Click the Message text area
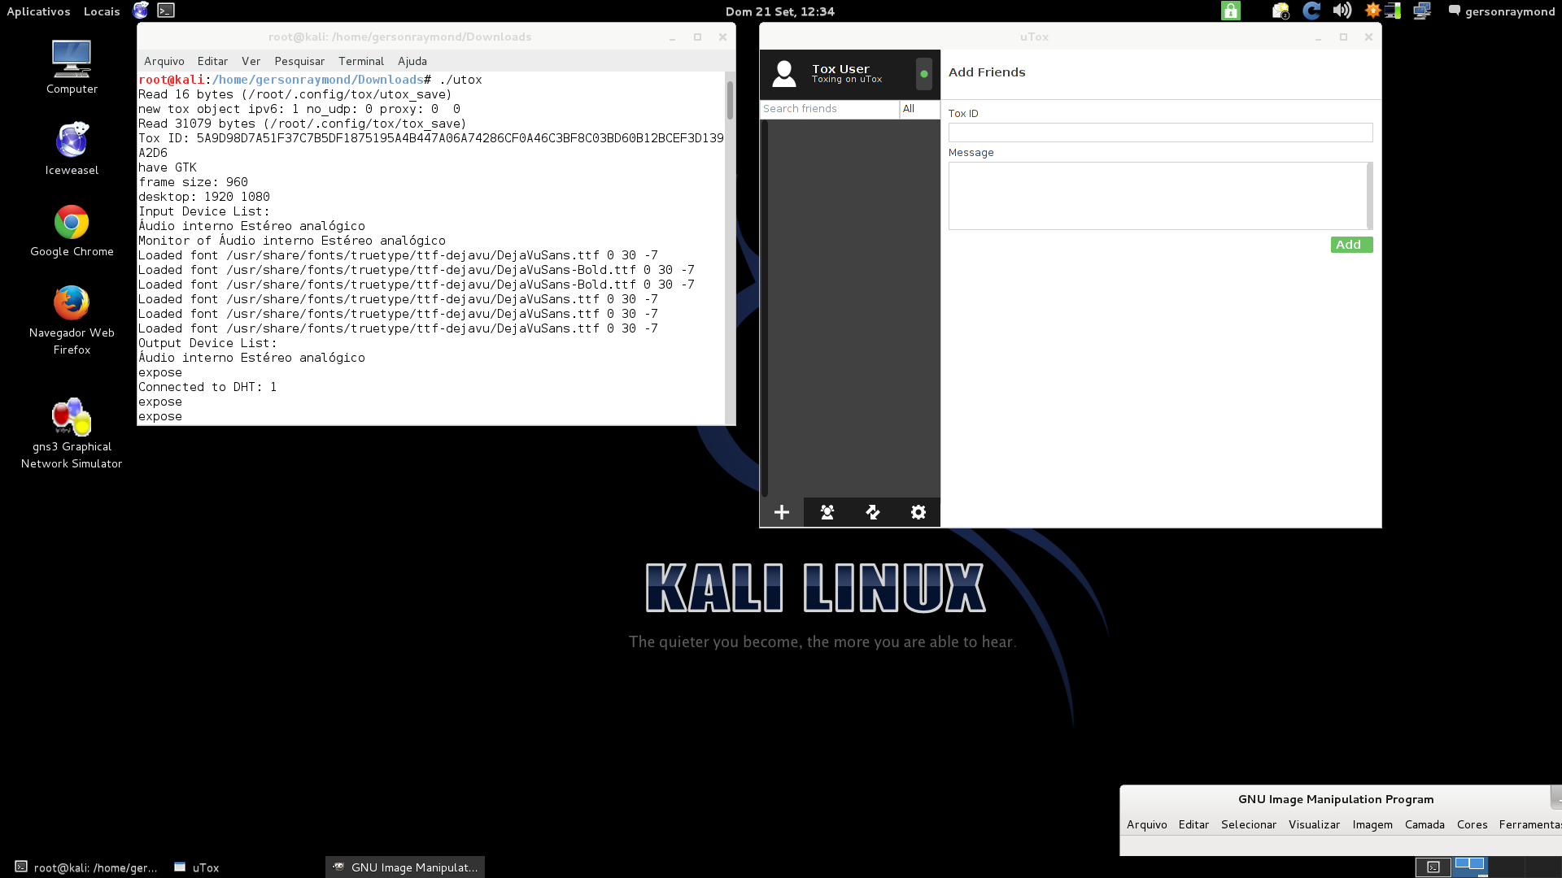Image resolution: width=1562 pixels, height=878 pixels. point(1157,196)
